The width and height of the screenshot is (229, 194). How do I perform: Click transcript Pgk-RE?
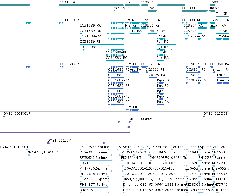[163, 55]
